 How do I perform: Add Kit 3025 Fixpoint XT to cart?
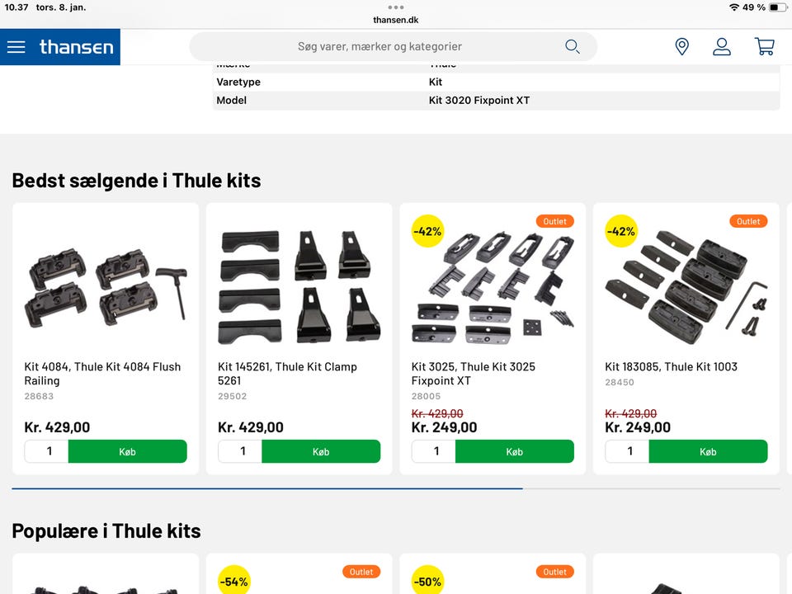click(514, 451)
